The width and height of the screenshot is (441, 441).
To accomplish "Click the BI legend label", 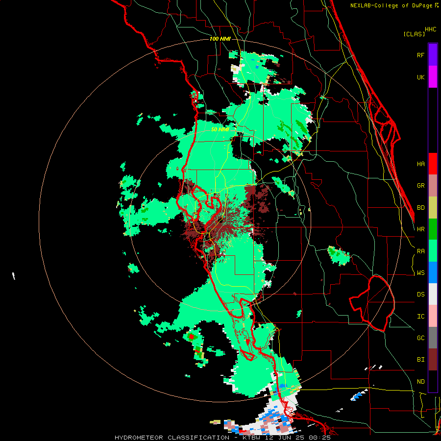I will click(x=420, y=360).
